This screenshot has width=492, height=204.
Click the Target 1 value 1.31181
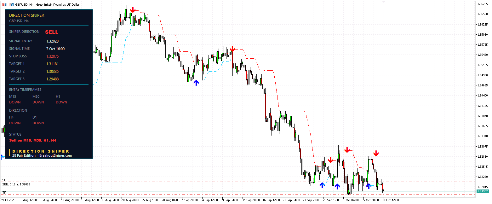pyautogui.click(x=53, y=64)
